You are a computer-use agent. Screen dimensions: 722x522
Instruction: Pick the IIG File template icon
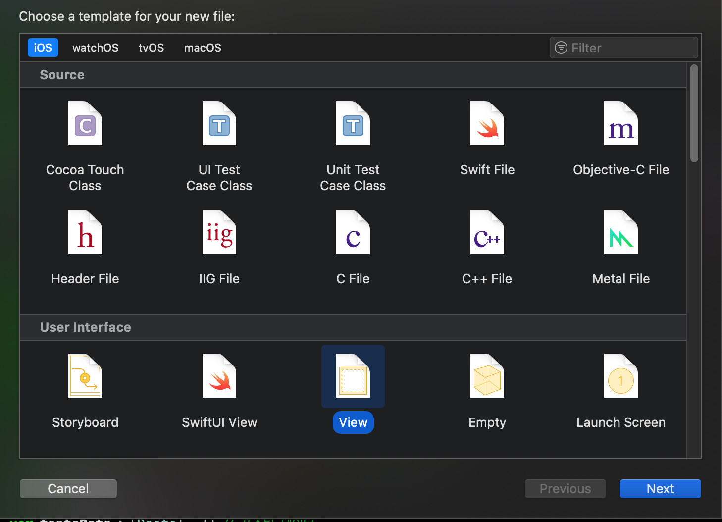click(219, 232)
